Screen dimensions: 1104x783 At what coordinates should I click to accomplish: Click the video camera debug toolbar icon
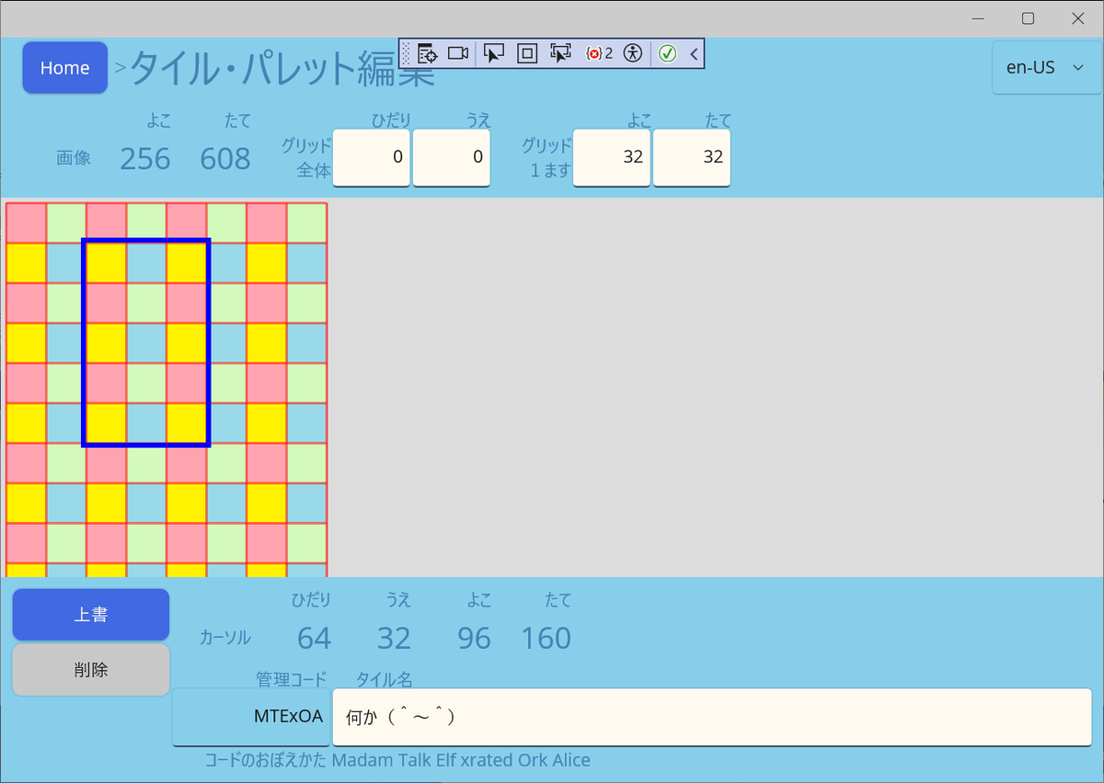coord(458,53)
